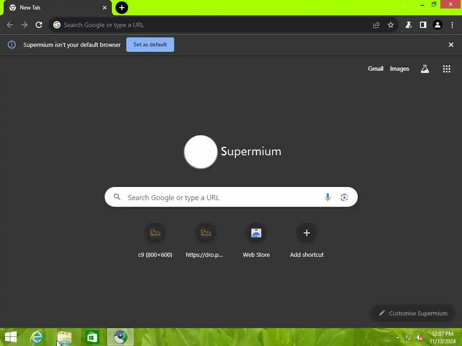Image resolution: width=462 pixels, height=346 pixels.
Task: Open the Web Store shortcut
Action: 256,241
